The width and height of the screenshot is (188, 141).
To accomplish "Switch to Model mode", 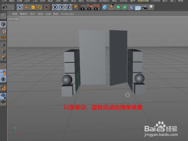I will (3, 24).
